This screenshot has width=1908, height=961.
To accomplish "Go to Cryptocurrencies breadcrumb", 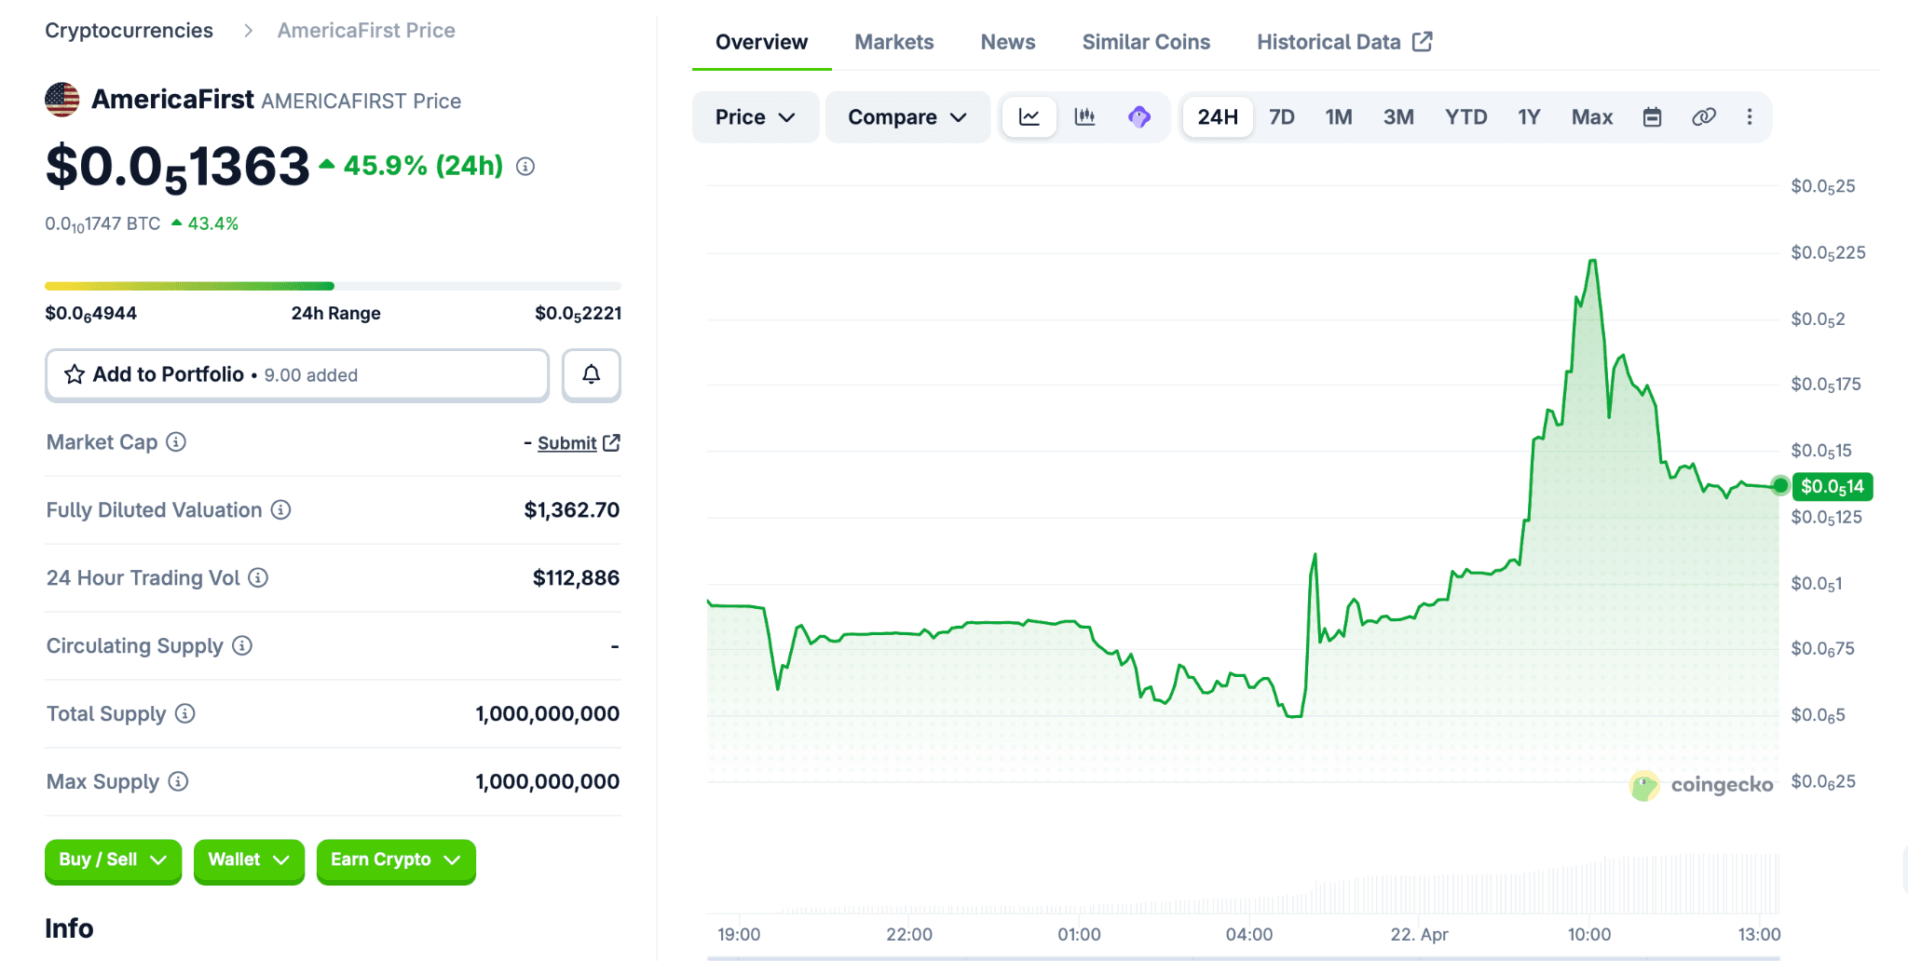I will tap(129, 31).
